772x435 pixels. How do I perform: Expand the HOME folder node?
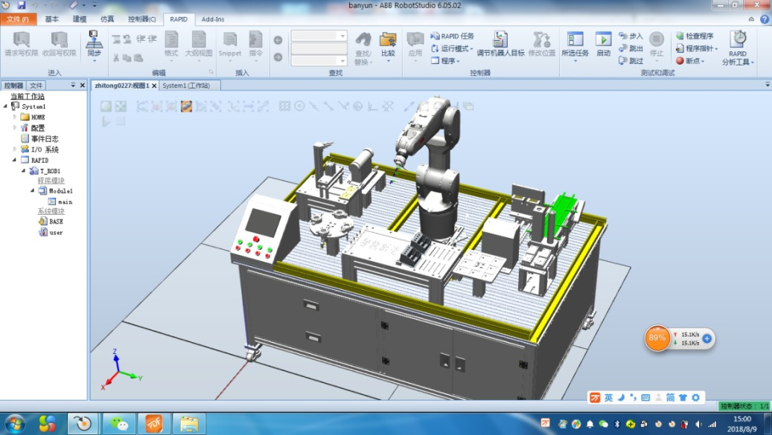[x=15, y=117]
